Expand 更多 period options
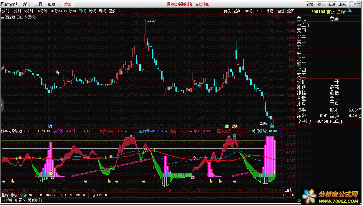This screenshot has height=206, width=363. 114,11
